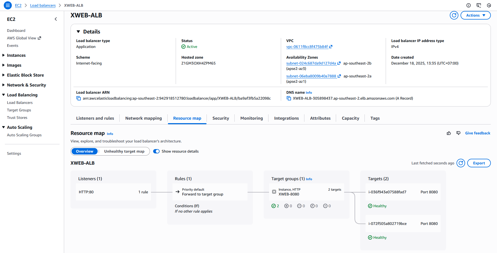Select the Overview map view
This screenshot has height=253, width=497.
[84, 151]
